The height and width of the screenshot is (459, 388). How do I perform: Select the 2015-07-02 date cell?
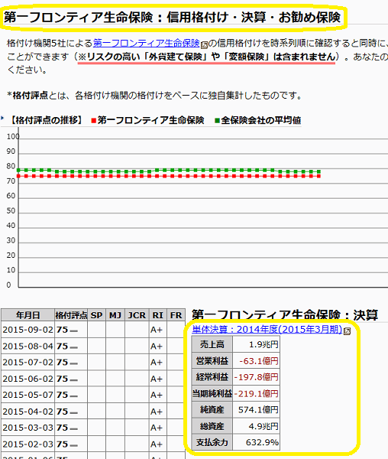tap(27, 363)
